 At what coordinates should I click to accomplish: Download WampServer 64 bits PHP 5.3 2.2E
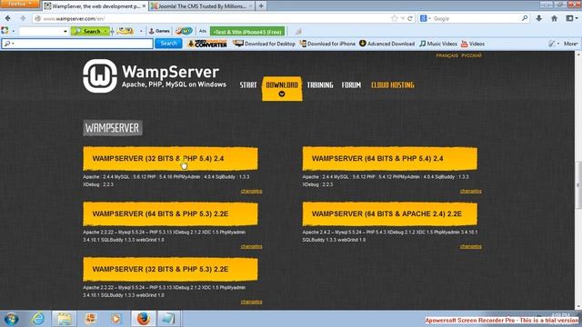pyautogui.click(x=170, y=214)
